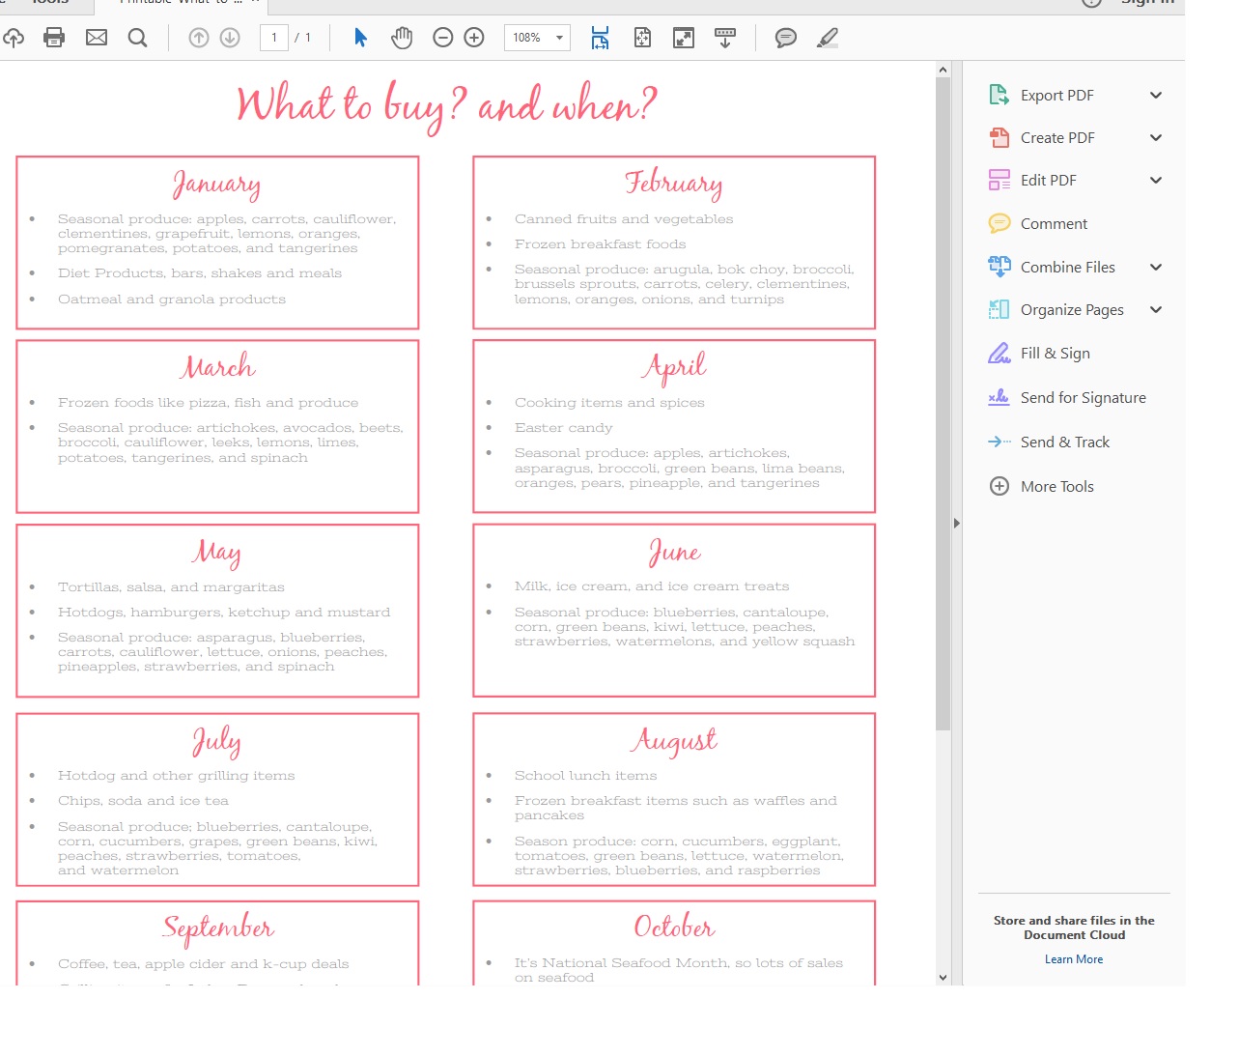Click the vertical scrollbar thumb
1239x1056 pixels.
[x=943, y=404]
